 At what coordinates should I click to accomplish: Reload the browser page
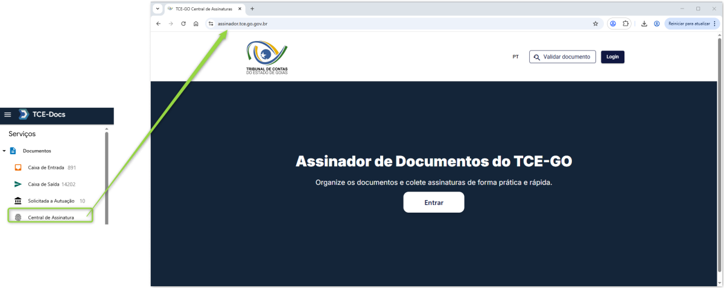point(183,23)
